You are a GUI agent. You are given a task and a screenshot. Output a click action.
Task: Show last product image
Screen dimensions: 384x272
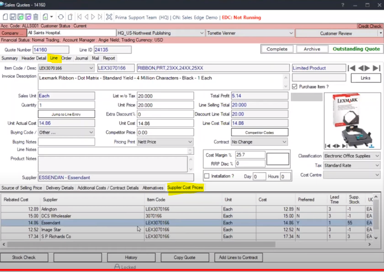(345, 146)
